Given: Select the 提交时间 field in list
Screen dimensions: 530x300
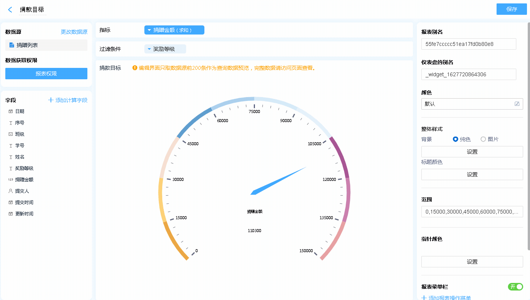Looking at the screenshot, I should coord(24,203).
